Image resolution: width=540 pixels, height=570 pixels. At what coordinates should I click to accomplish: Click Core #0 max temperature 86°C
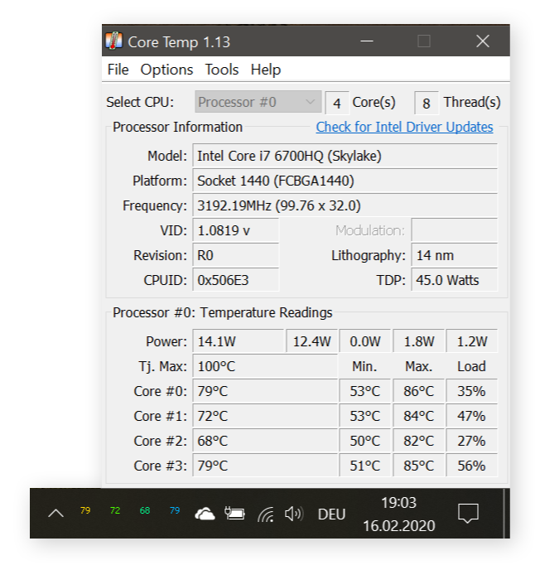[419, 391]
